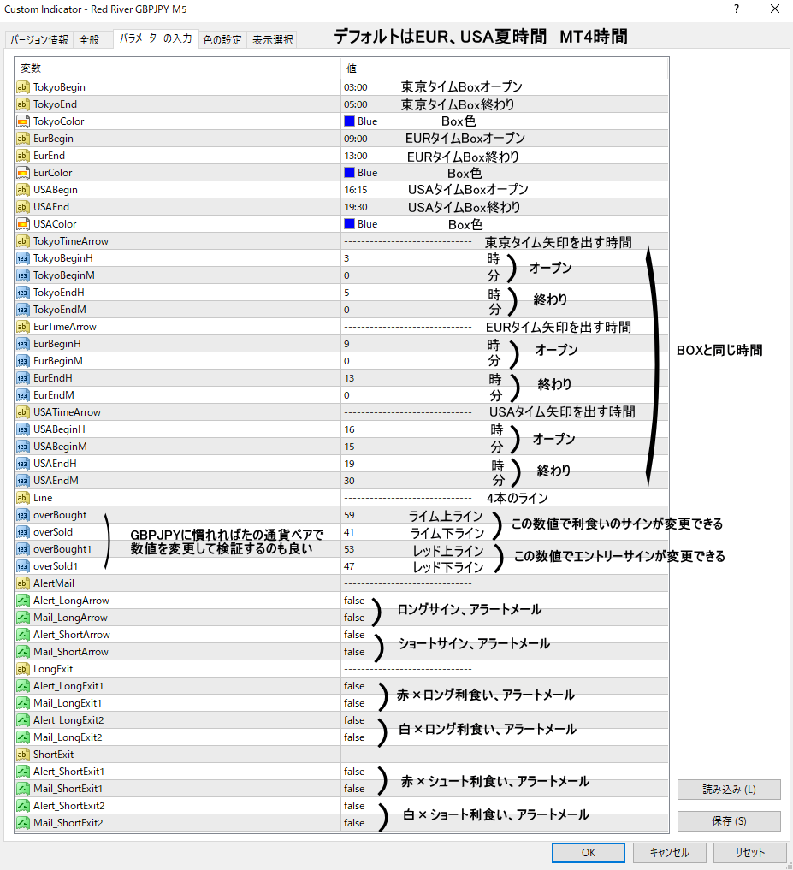793x870 pixels.
Task: Select the numeric icon beside TokyoBeginH
Action: click(x=23, y=258)
